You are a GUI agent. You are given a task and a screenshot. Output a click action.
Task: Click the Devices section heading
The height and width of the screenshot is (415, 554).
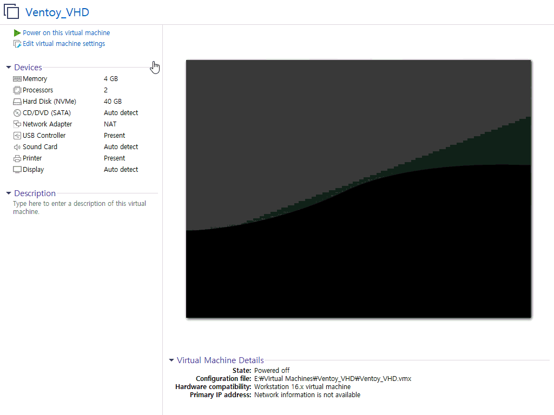pos(28,67)
